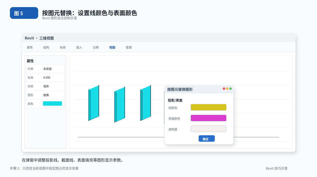The width and height of the screenshot is (317, 177).
Task: Open the 建筑 ribbon tab
Action: 29,47
